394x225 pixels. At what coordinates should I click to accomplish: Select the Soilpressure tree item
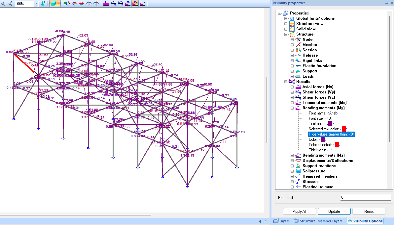[x=314, y=171]
